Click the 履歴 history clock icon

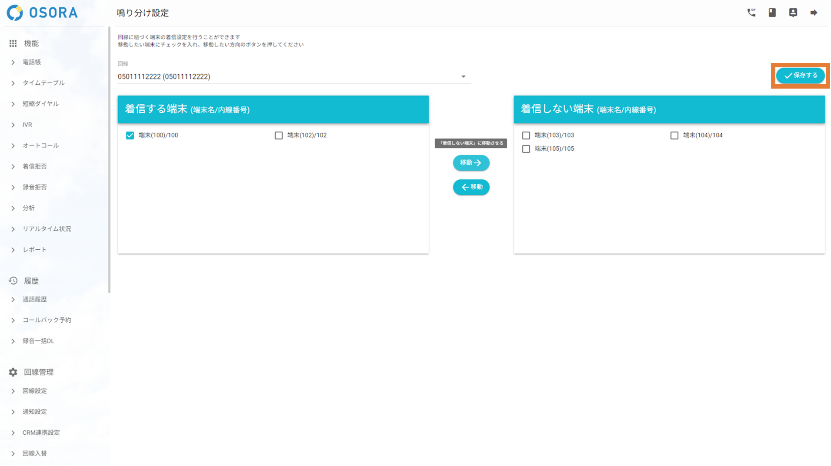pos(13,281)
